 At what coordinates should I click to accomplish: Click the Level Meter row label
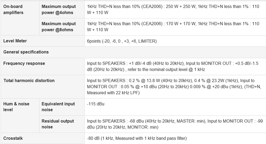pyautogui.click(x=15, y=41)
